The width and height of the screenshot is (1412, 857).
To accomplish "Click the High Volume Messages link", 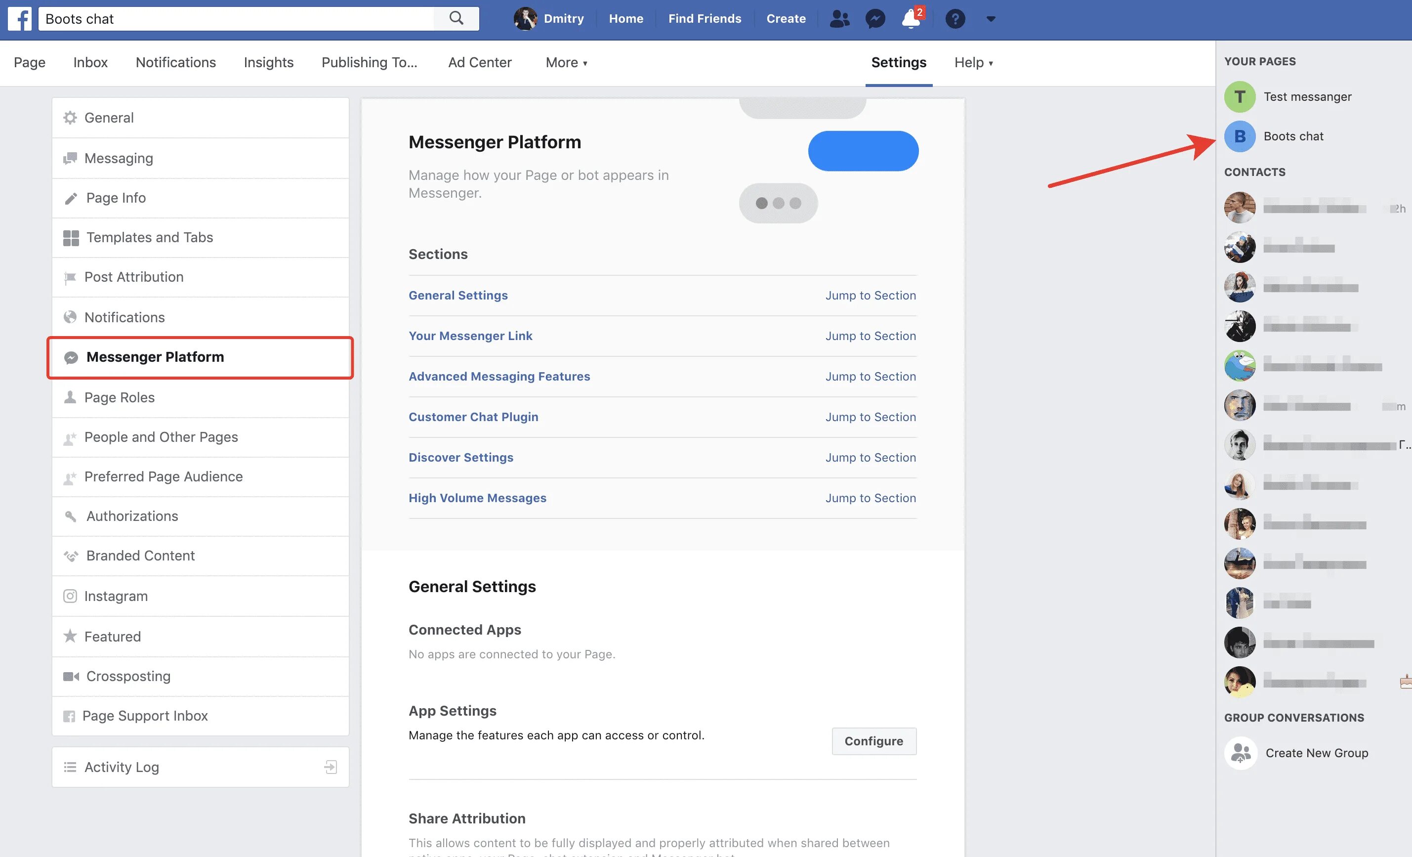I will coord(477,498).
